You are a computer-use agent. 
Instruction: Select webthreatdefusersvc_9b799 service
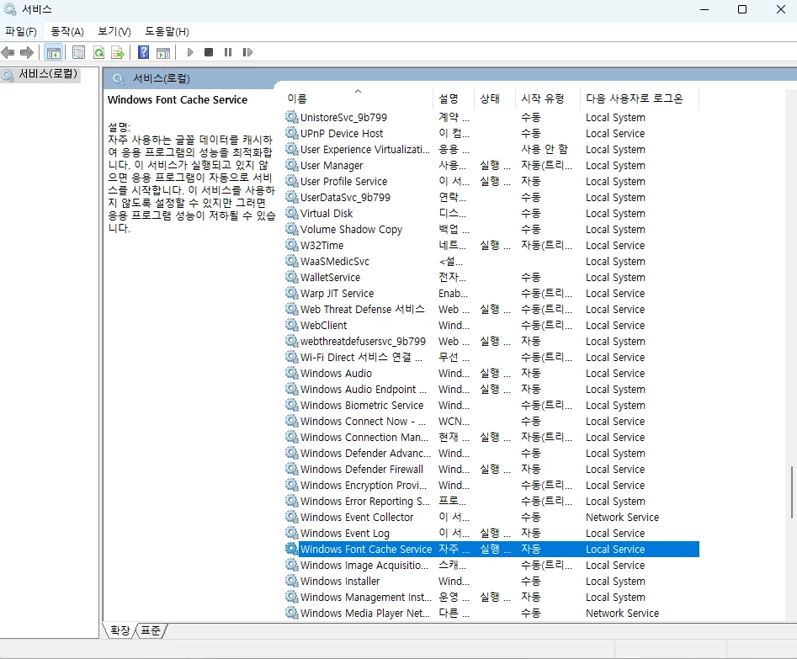tap(491, 341)
